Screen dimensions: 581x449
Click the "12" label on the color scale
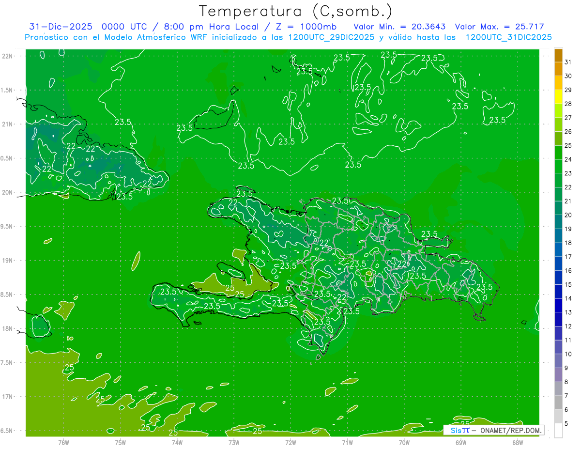pos(568,326)
